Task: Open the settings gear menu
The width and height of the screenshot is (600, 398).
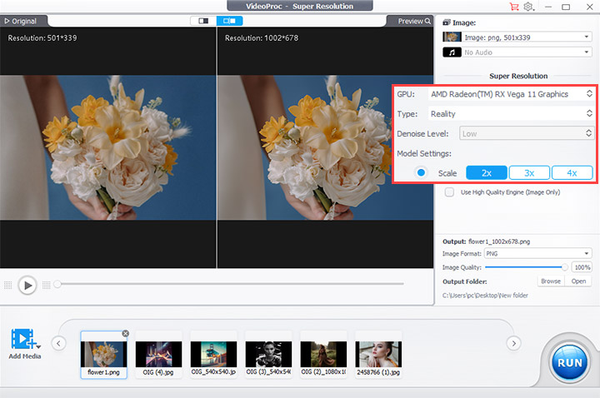Action: coord(528,7)
